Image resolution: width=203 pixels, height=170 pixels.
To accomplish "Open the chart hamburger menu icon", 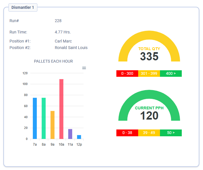I will tap(84, 68).
